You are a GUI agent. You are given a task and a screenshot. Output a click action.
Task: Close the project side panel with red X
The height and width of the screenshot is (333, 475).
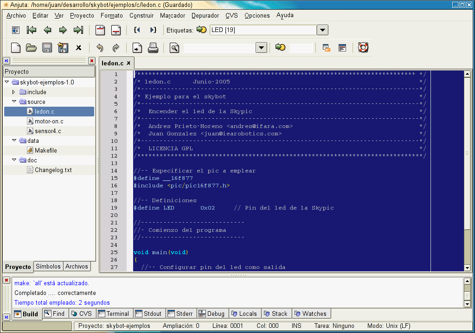click(x=91, y=61)
